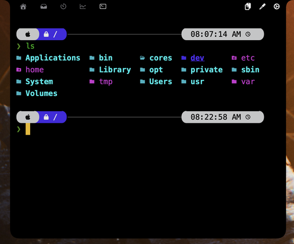Open the chart statistics icon

point(83,7)
